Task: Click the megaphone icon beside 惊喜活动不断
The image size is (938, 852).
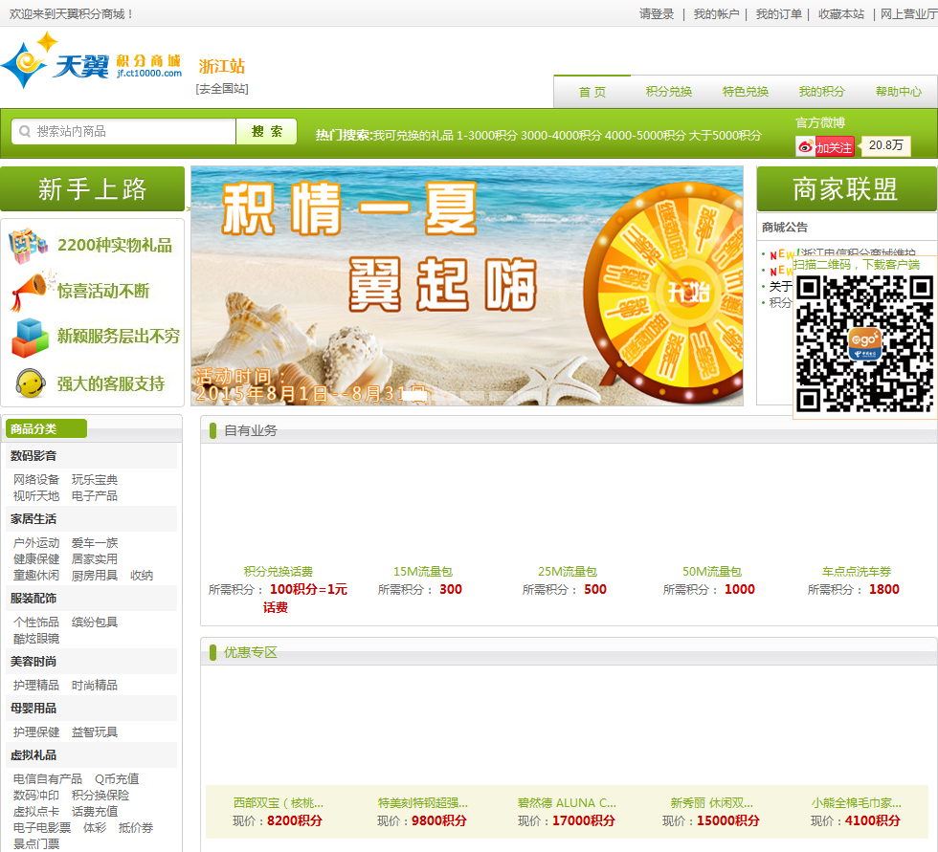Action: pyautogui.click(x=31, y=291)
